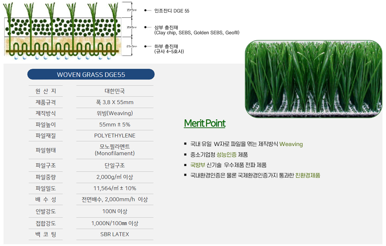386x246 pixels.
Task: Click the '단일구조' value
Action: 115,165
